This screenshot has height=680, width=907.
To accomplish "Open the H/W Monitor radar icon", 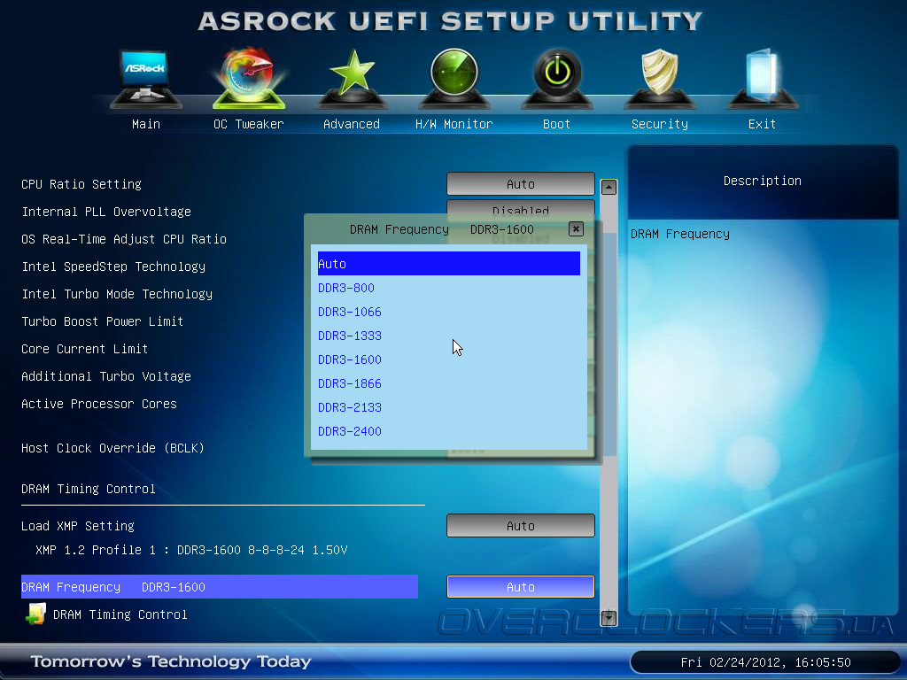I will click(454, 79).
